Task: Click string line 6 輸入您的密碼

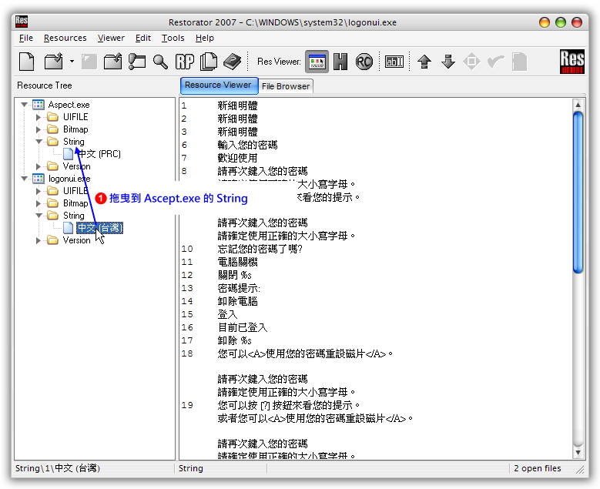Action: [247, 145]
